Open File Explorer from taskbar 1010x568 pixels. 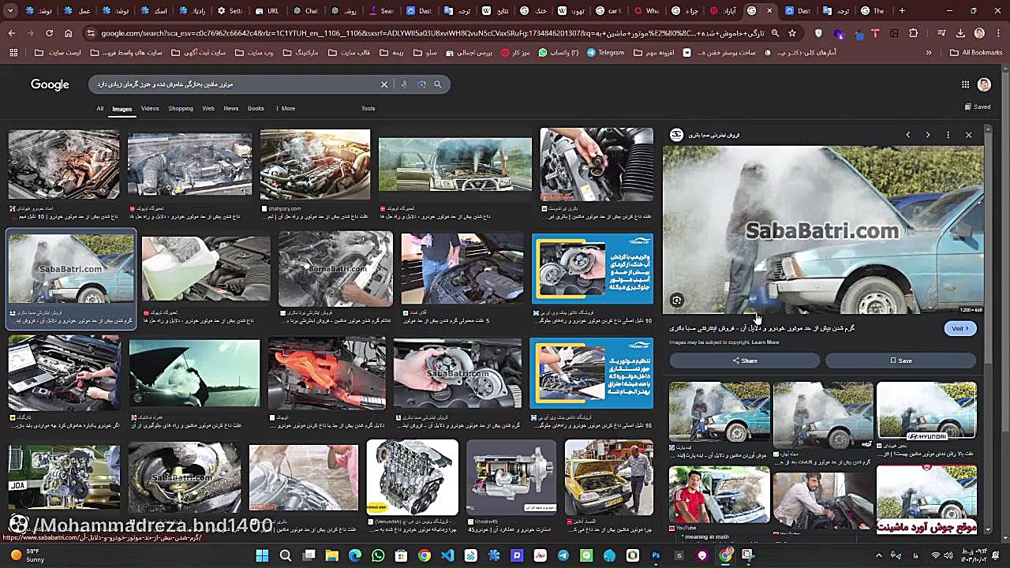331,555
